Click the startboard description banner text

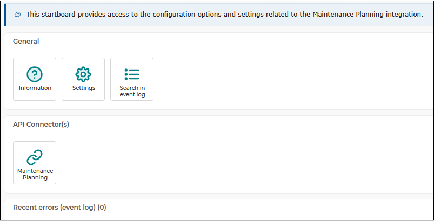click(224, 15)
